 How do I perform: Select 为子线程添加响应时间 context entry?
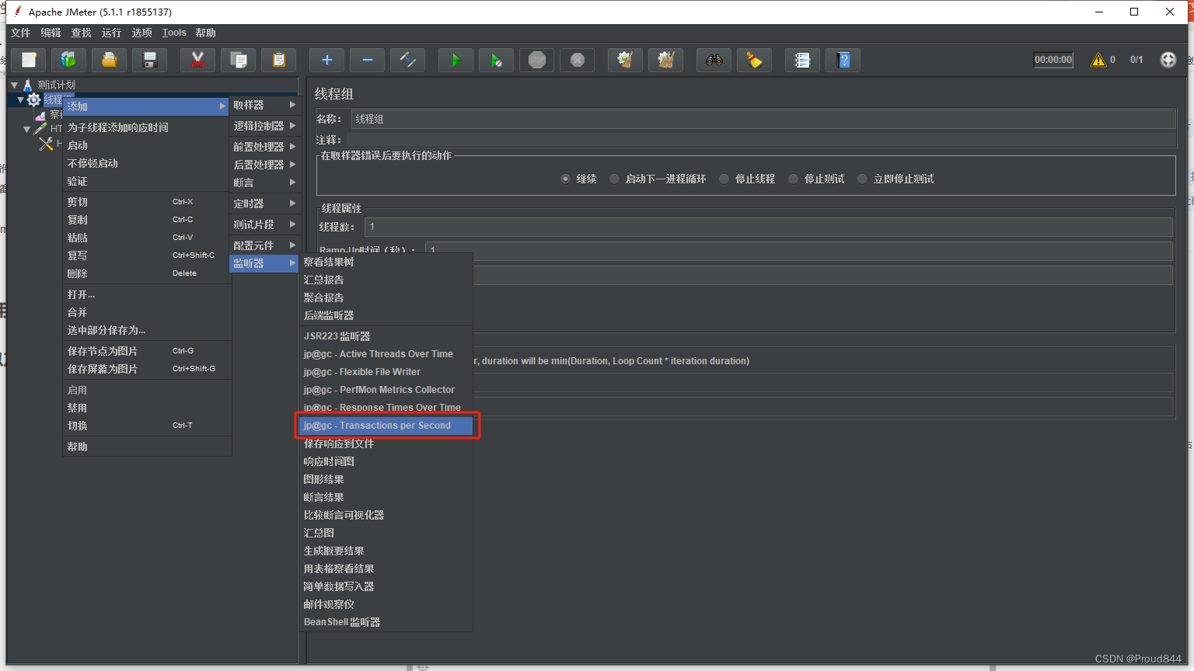tap(147, 127)
